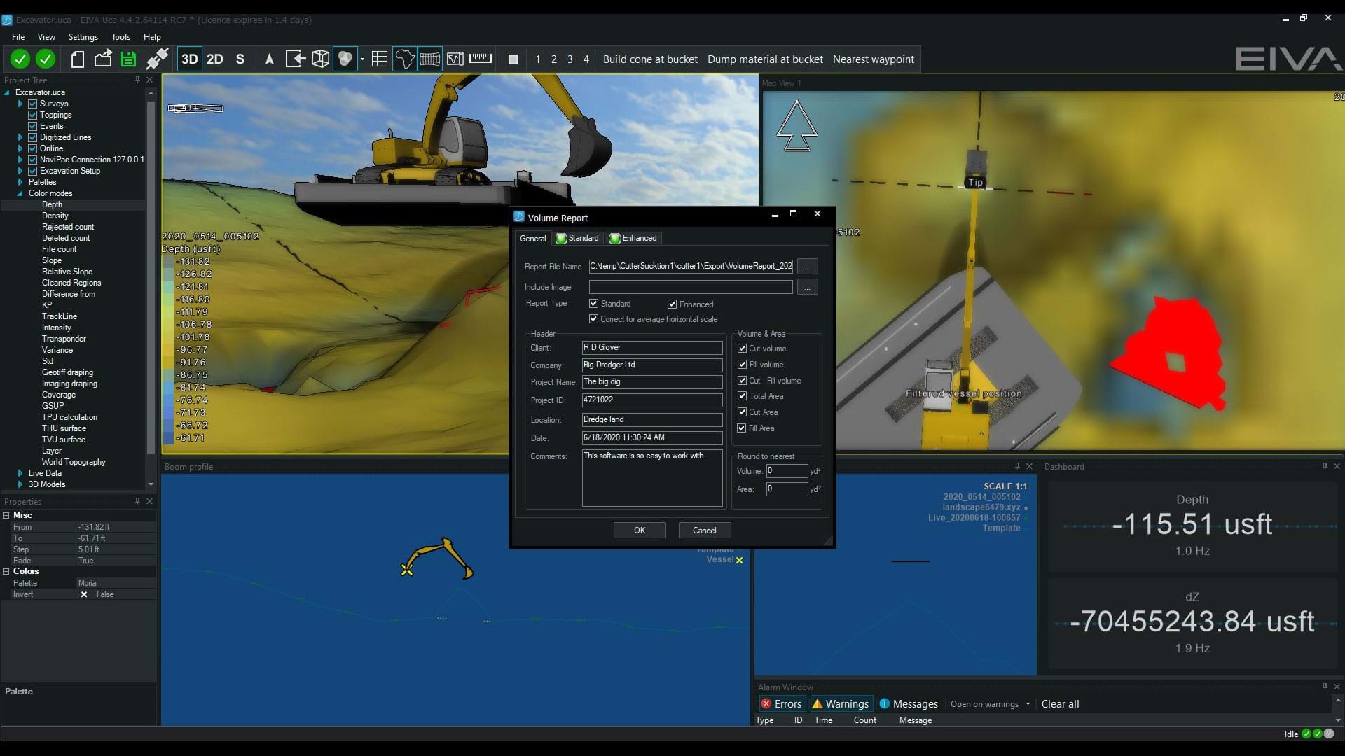Click the Client input field
This screenshot has width=1345, height=756.
pyautogui.click(x=651, y=348)
